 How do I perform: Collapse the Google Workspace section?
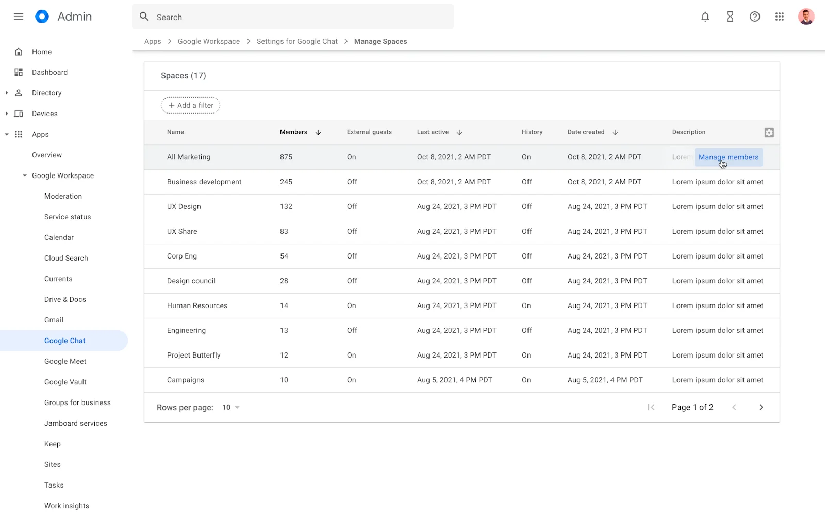pyautogui.click(x=24, y=175)
